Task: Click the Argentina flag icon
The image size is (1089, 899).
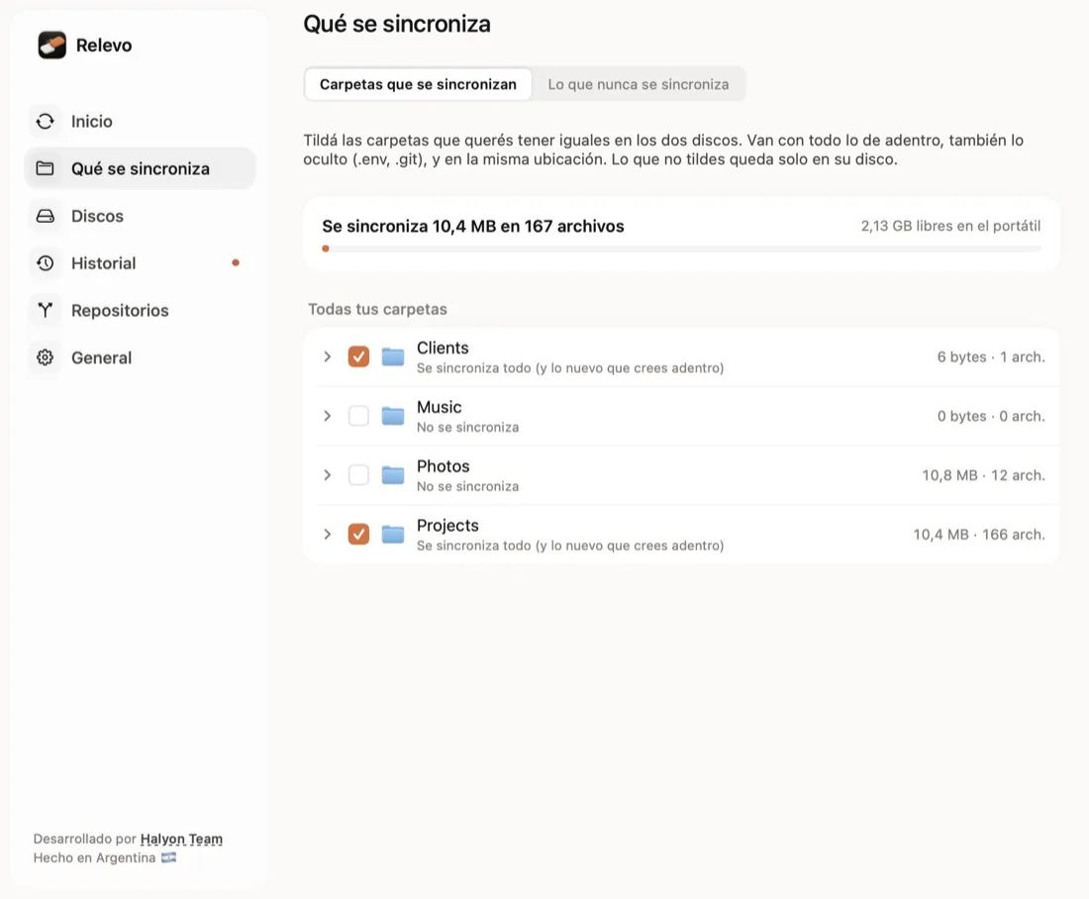Action: [168, 857]
